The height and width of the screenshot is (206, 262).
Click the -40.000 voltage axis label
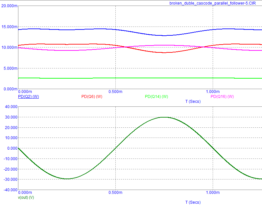point(11,190)
